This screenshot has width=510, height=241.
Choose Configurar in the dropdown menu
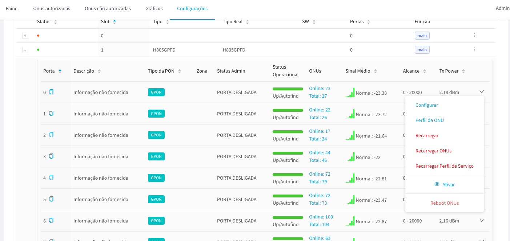click(426, 105)
